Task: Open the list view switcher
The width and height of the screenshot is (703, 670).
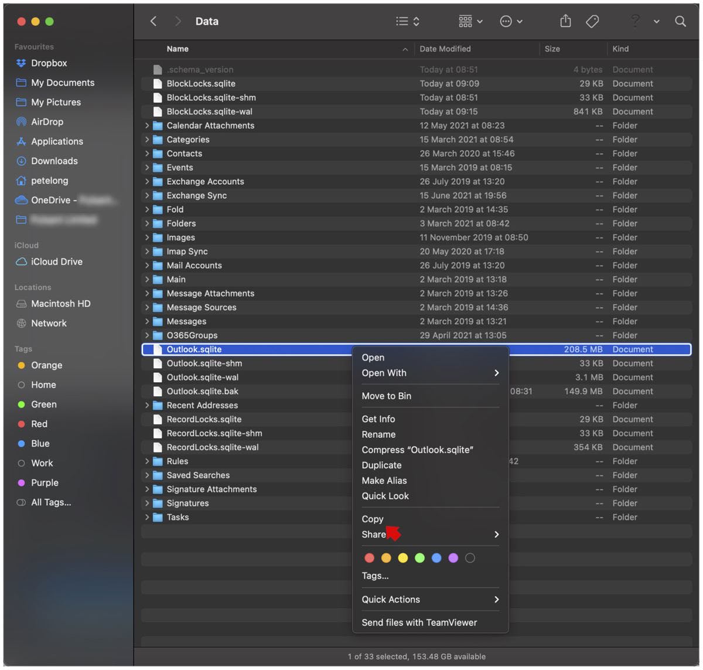Action: pos(408,22)
